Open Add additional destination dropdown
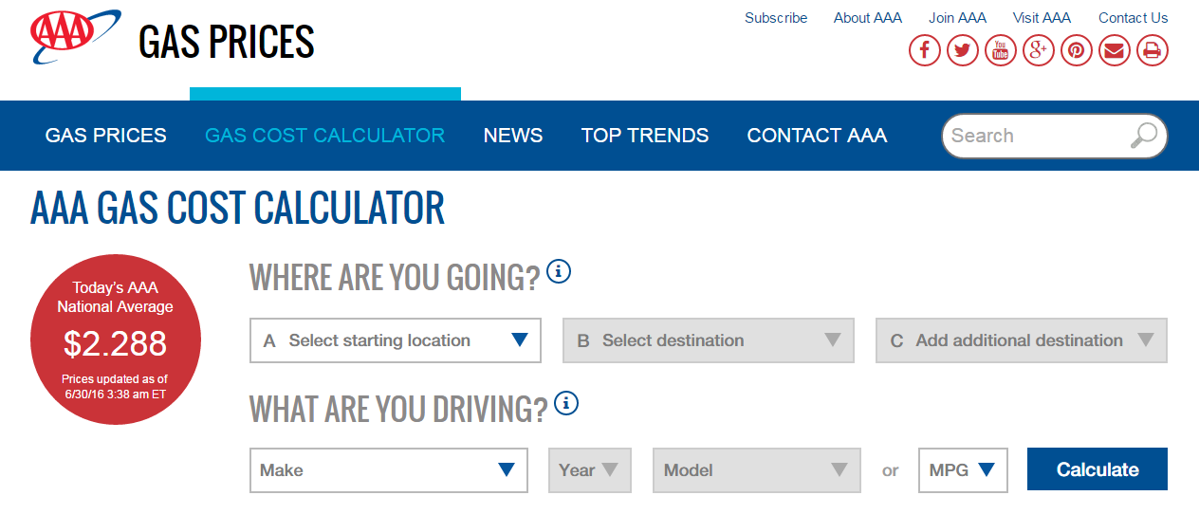Screen dimensions: 1199x514 1022,340
